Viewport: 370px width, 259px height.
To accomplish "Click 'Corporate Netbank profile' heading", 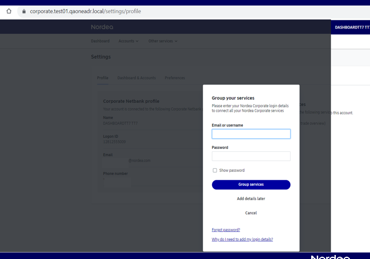I will click(131, 101).
